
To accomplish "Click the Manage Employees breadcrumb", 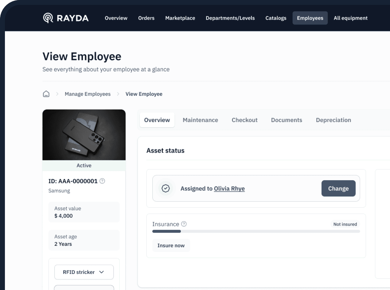I will click(x=88, y=94).
